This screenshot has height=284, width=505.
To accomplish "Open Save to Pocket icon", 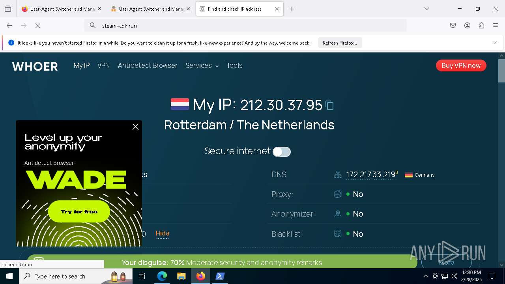I will click(453, 26).
